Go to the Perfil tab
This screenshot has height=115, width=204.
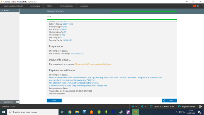pyautogui.click(x=50, y=6)
